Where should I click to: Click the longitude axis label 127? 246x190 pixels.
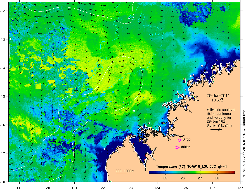(x=240, y=188)
